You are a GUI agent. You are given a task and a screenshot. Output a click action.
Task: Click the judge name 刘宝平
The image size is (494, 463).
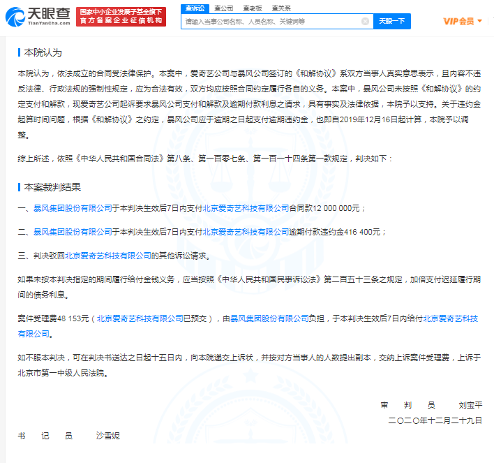470,405
